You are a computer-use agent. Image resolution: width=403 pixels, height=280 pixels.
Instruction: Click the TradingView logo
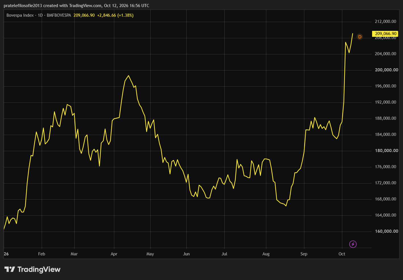[32, 269]
